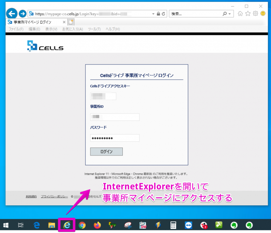Open Task View on the taskbar
The image size is (271, 233).
click(x=21, y=225)
